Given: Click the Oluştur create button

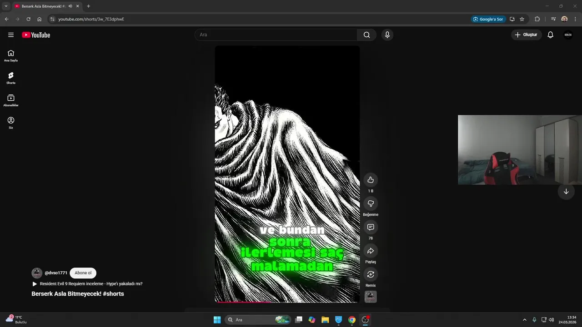Looking at the screenshot, I should (x=527, y=35).
